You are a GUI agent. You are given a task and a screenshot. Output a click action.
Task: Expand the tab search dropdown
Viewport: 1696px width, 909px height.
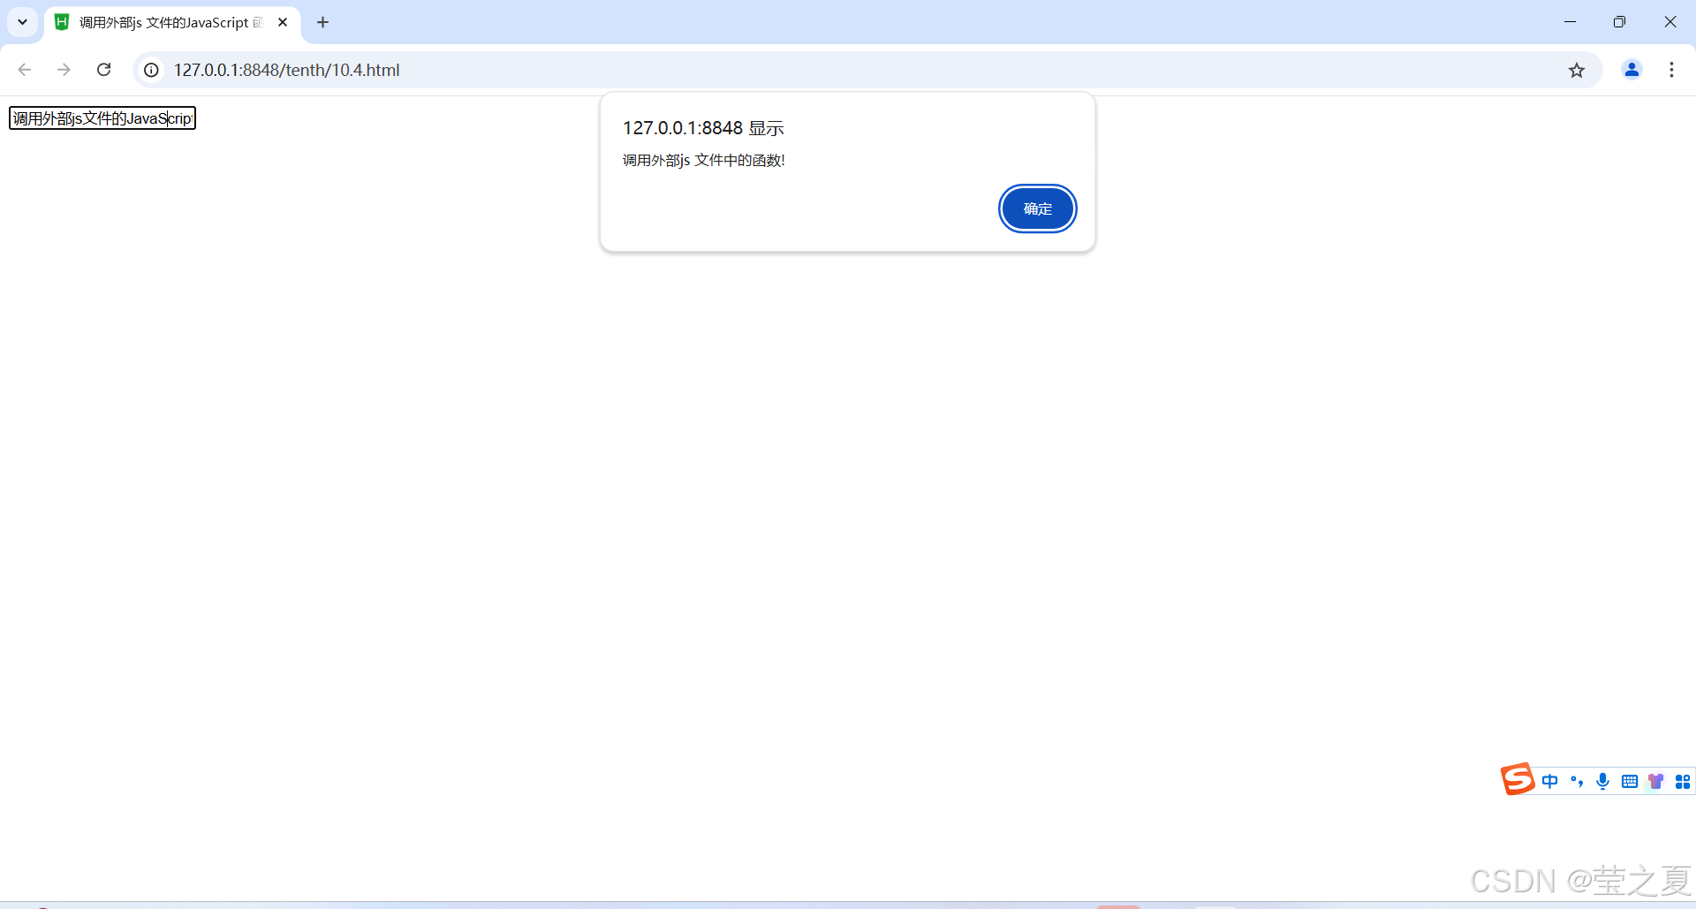(23, 22)
